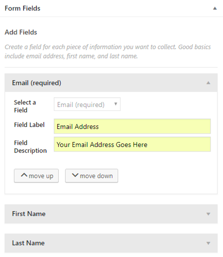Click the Form Fields panel title
The image size is (223, 257).
[23, 9]
